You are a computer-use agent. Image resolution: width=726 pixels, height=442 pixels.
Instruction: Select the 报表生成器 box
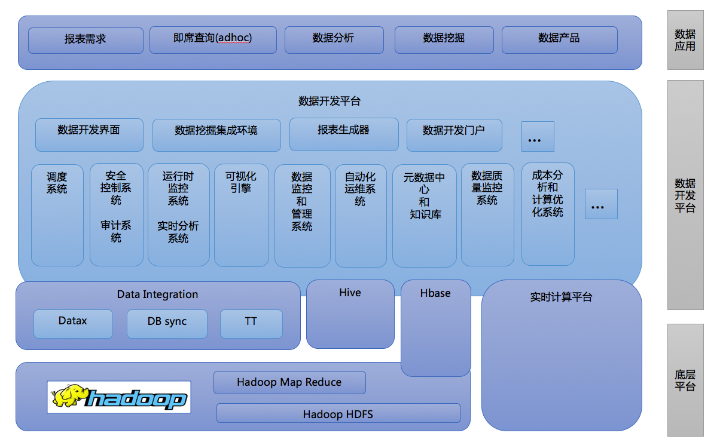(344, 134)
